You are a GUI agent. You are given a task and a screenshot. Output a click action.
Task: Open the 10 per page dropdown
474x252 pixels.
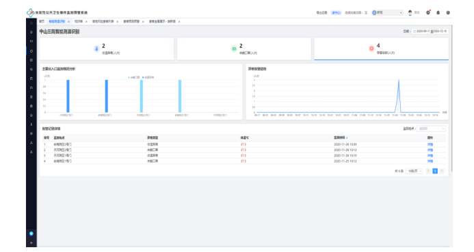[x=414, y=171]
